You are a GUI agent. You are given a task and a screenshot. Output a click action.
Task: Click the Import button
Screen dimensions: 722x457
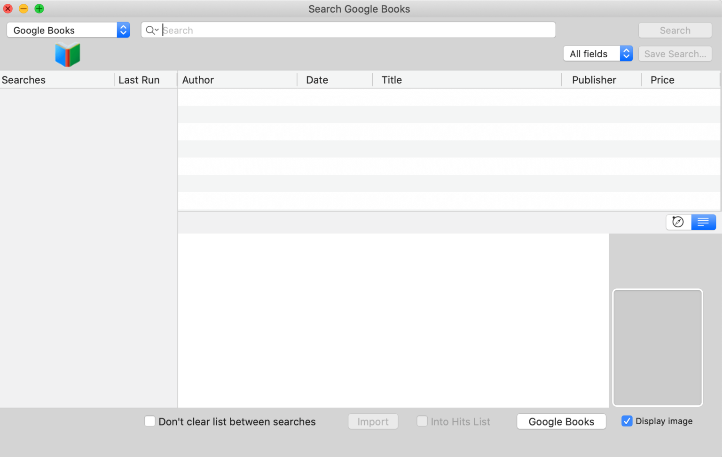[x=373, y=421]
